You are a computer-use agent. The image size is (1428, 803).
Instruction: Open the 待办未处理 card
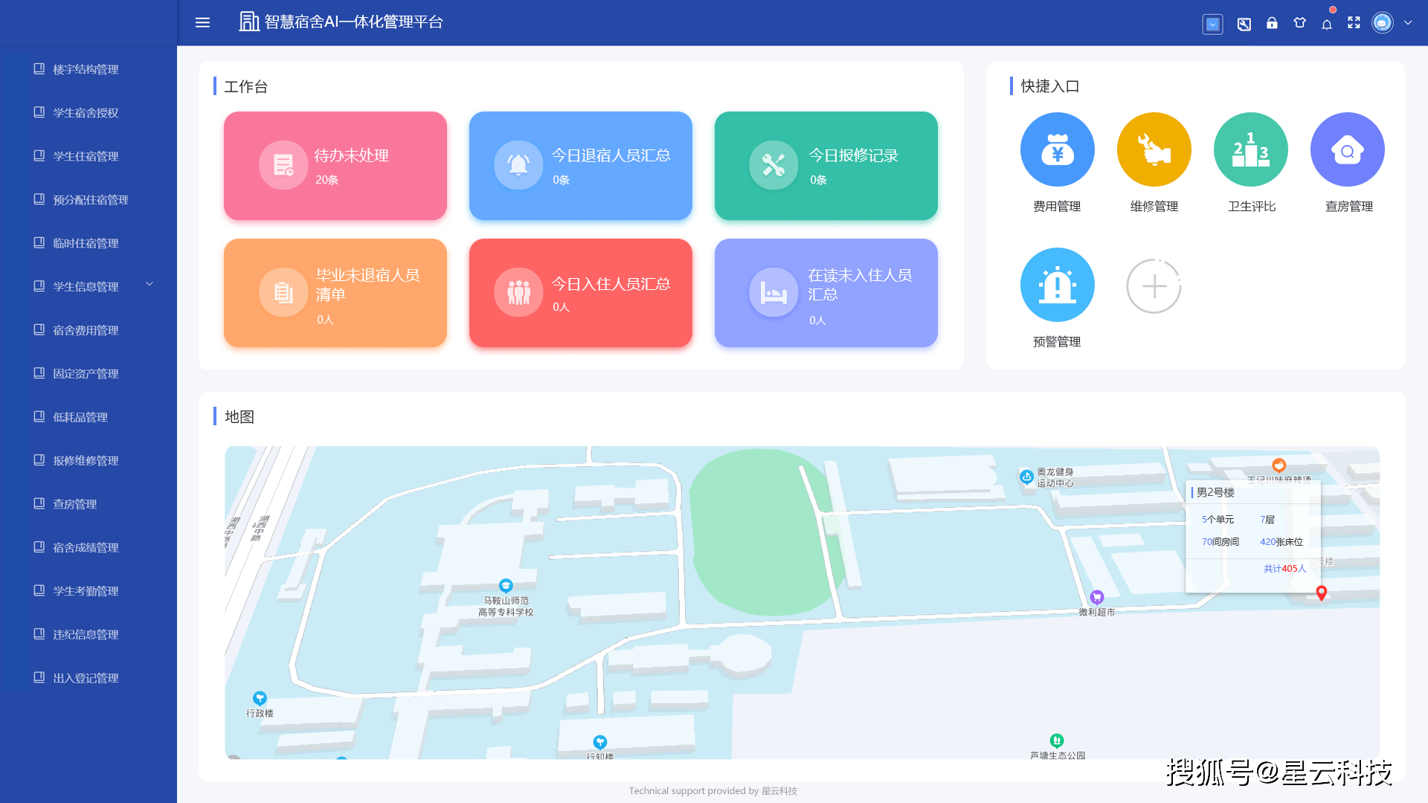tap(335, 166)
